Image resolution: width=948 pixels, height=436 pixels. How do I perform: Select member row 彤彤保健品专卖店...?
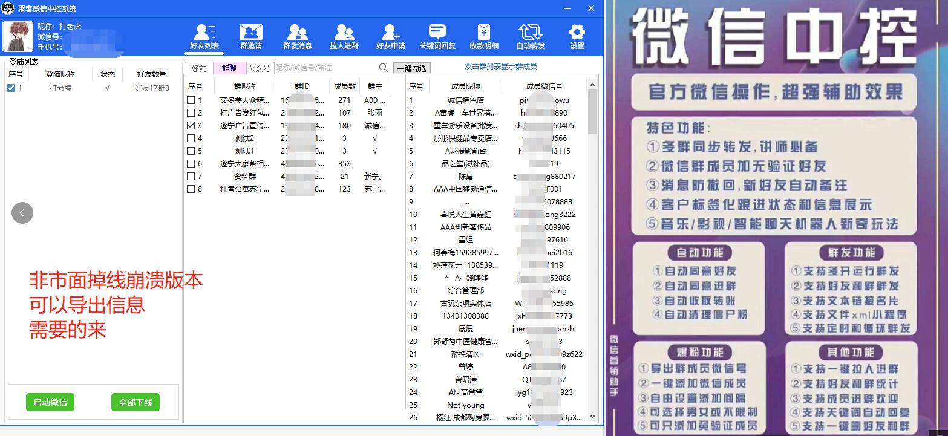[x=496, y=138]
